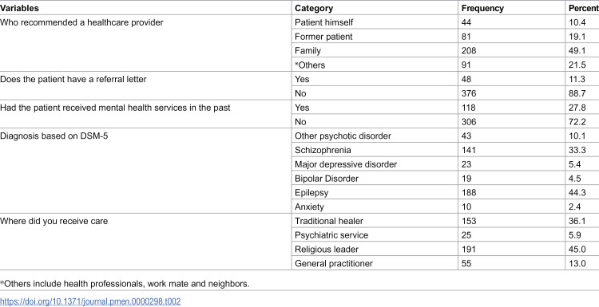Open the doi.org journal.pmen.0000298.t002 link

click(90, 301)
